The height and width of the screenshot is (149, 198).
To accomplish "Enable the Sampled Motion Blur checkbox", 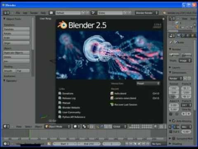I will pyautogui.click(x=174, y=138).
